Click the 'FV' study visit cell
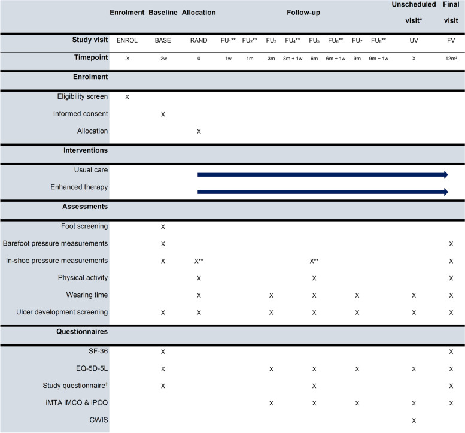 (x=451, y=40)
